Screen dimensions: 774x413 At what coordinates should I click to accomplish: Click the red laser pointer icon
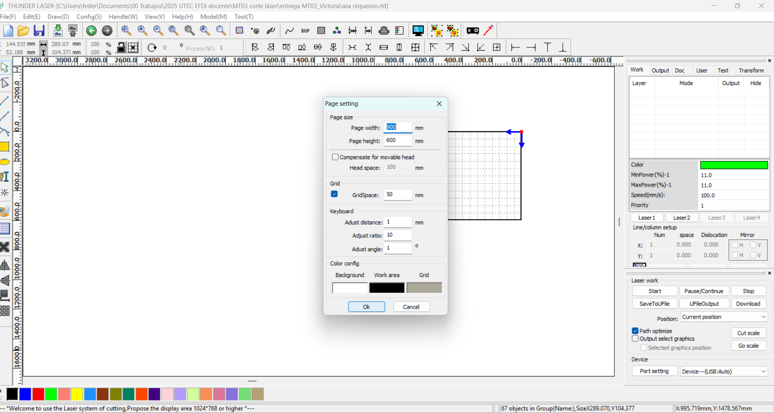(x=489, y=30)
